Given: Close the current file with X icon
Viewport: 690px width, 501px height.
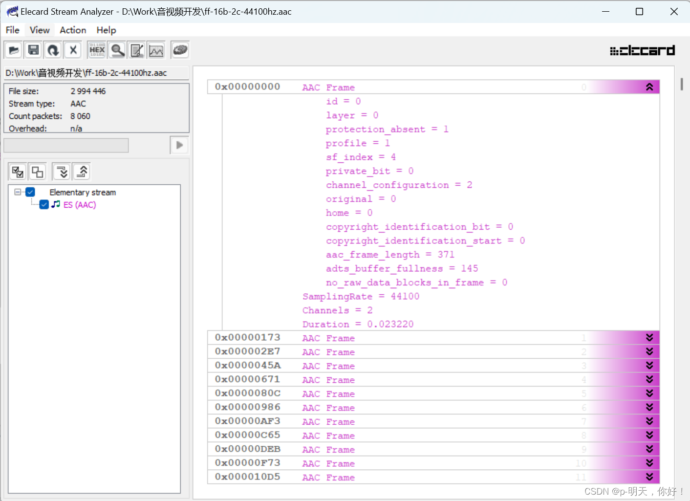Looking at the screenshot, I should pyautogui.click(x=73, y=50).
